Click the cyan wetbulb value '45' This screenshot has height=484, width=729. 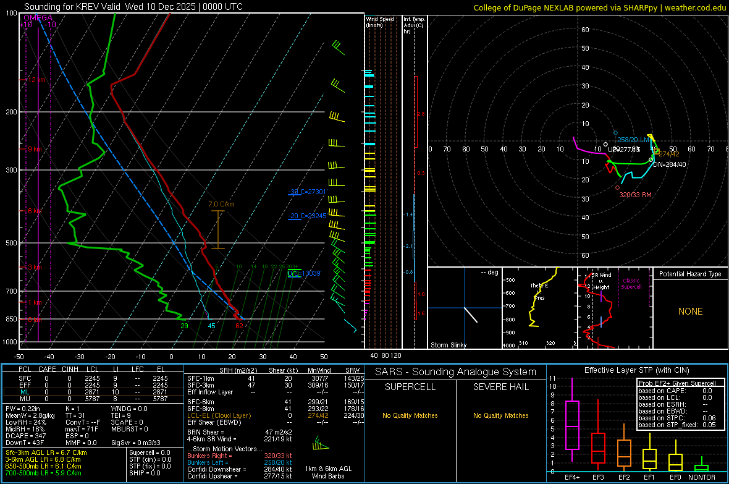[211, 326]
